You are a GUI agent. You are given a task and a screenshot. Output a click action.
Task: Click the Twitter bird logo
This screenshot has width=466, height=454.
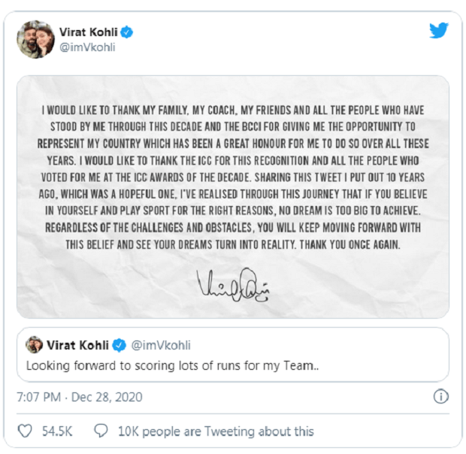[439, 31]
